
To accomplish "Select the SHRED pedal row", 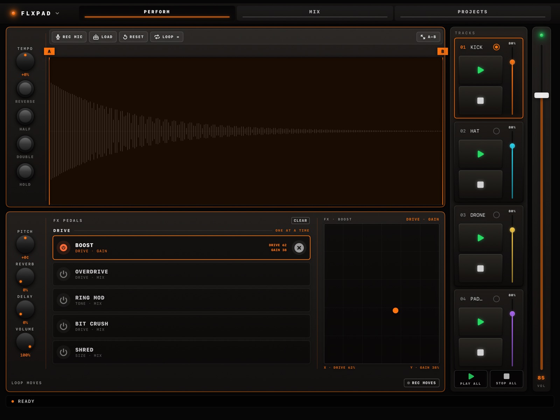I will coord(181,352).
